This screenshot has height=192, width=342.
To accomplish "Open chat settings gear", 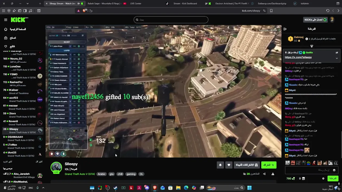I will (x=323, y=178).
